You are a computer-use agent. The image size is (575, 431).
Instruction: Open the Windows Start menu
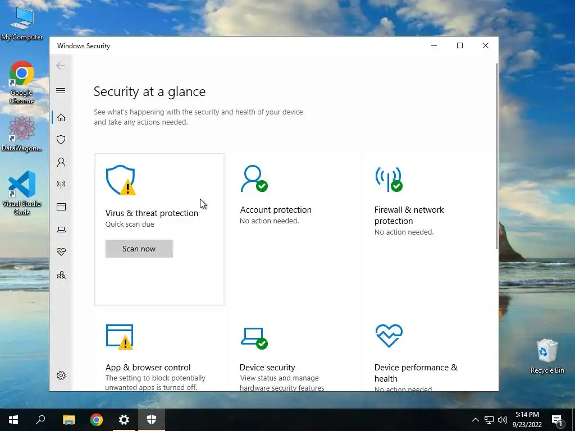[x=13, y=420]
